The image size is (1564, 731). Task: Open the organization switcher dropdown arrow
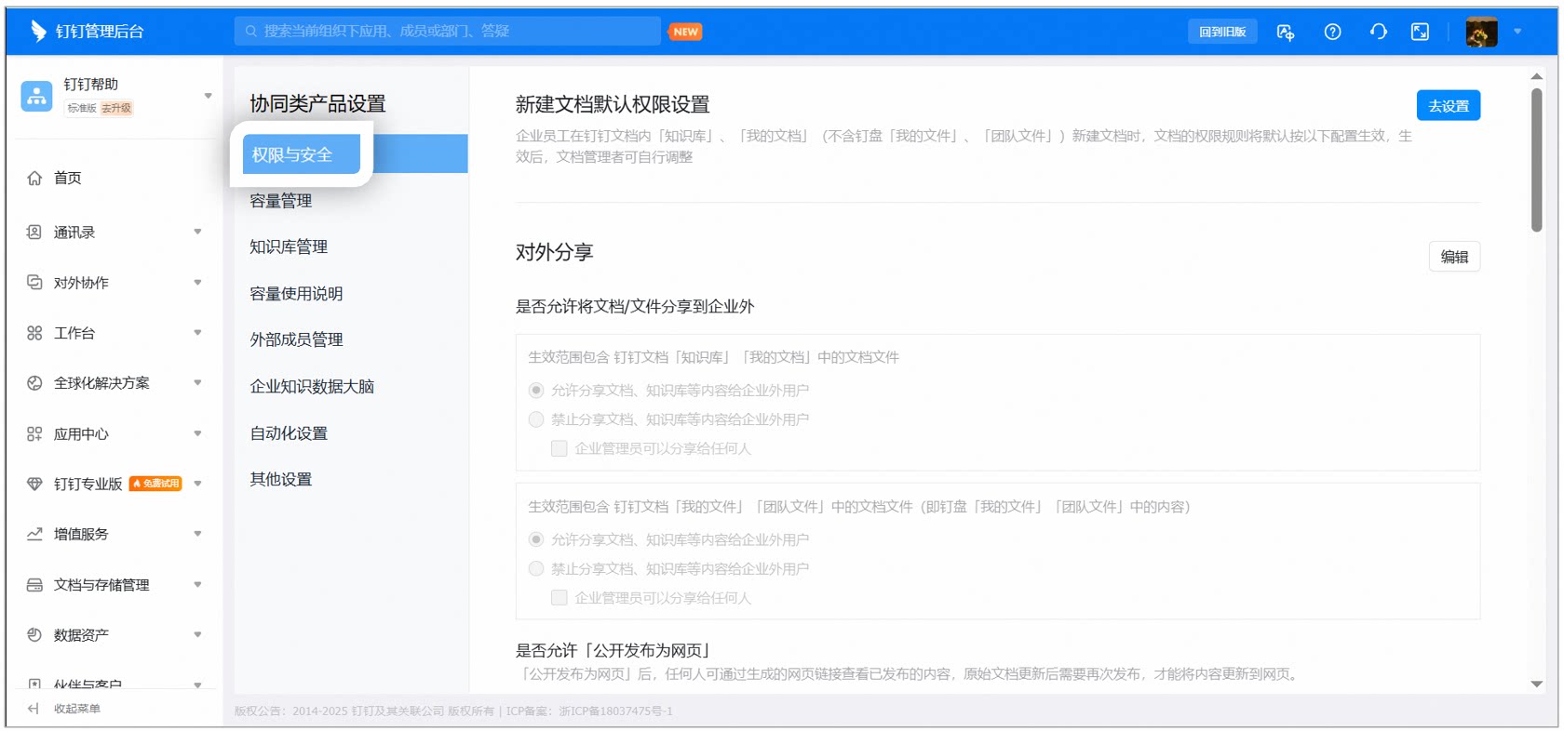coord(208,96)
